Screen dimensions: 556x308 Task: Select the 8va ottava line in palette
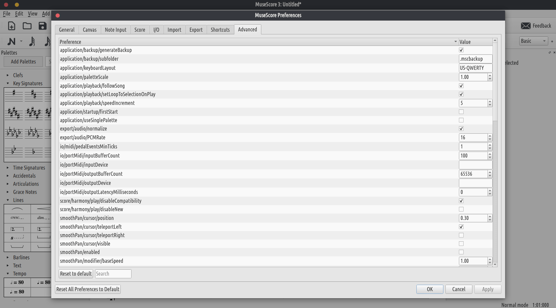(x=17, y=237)
